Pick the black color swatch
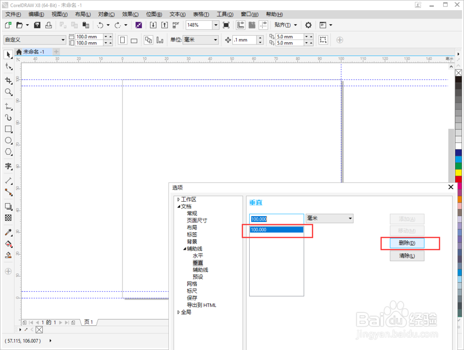The image size is (464, 350). click(458, 79)
